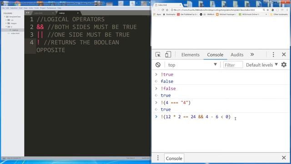291x164 pixels.
Task: Open the Help menu in Sublime Text
Action: 59,8
